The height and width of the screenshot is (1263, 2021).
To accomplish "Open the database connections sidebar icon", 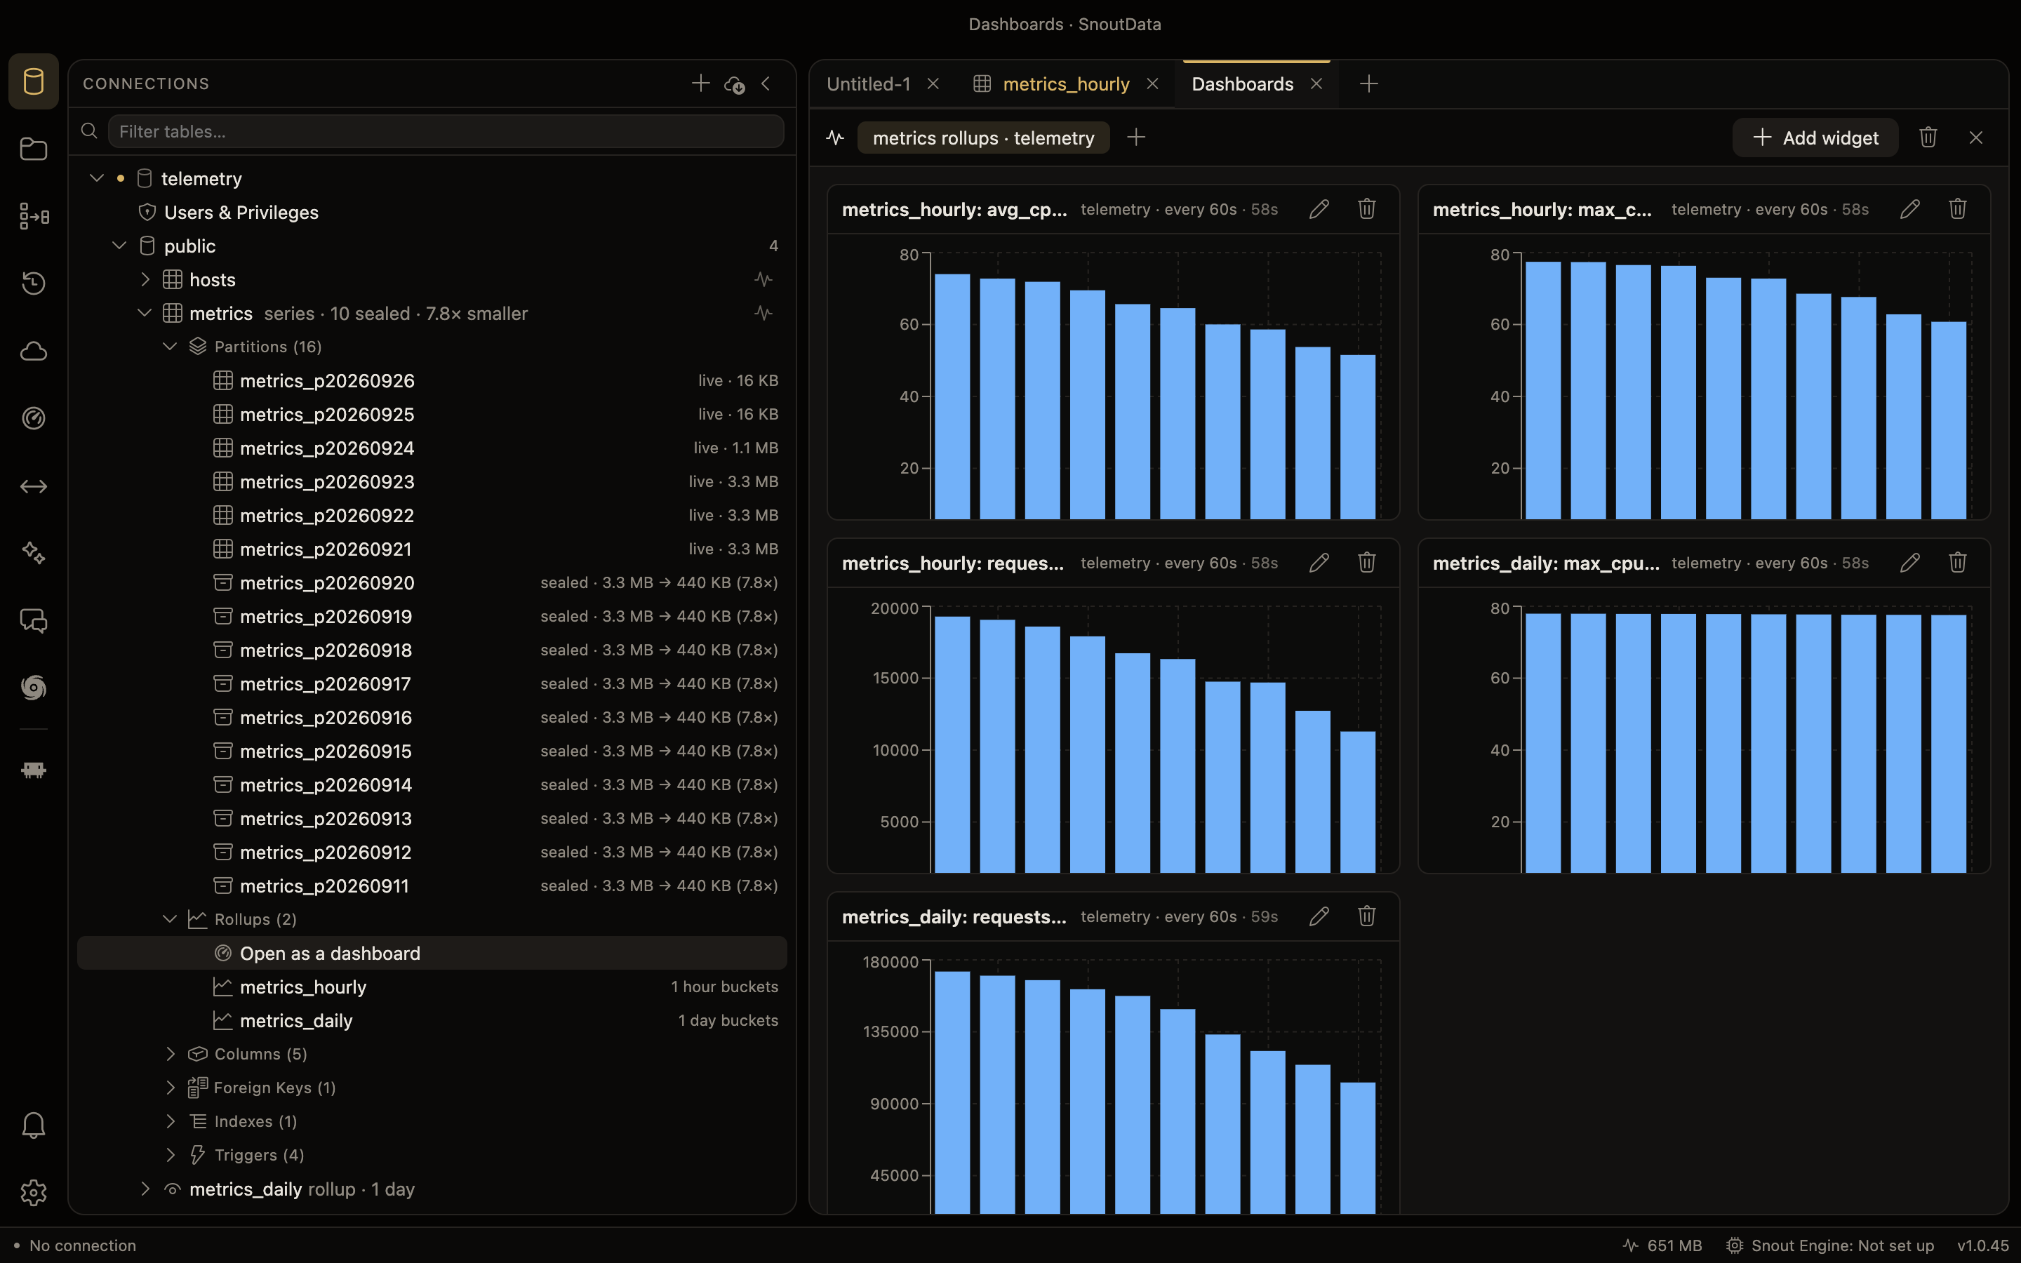I will [34, 82].
